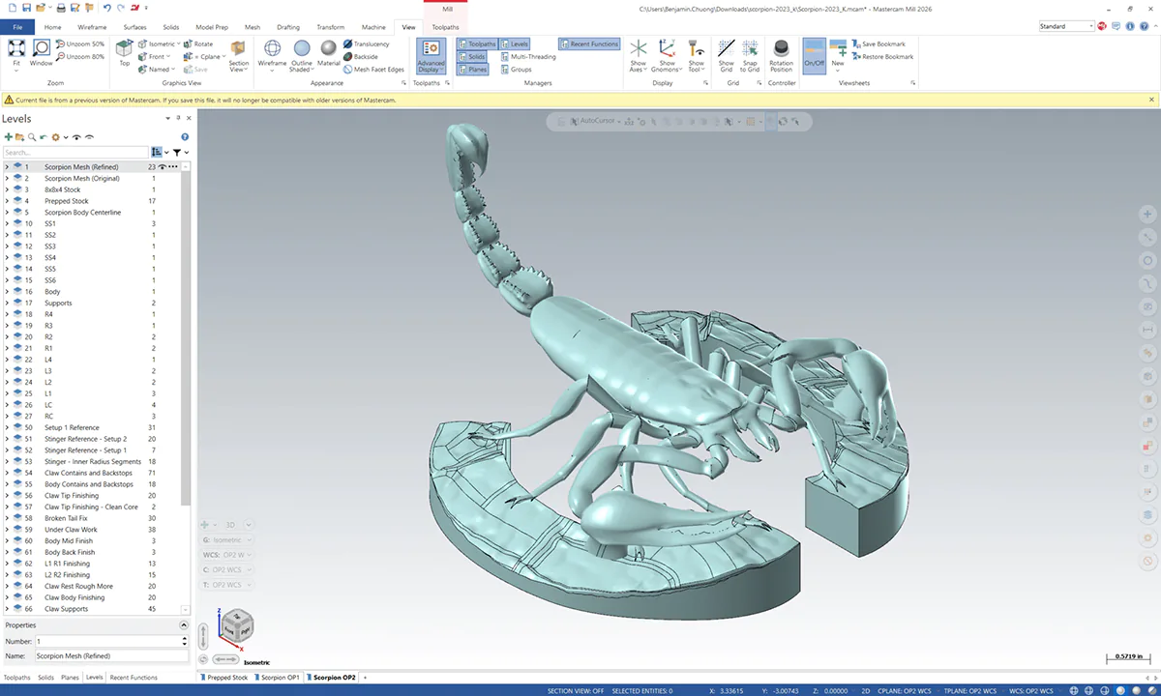The height and width of the screenshot is (696, 1161).
Task: Expand the Prepped Stock level row
Action: (7, 201)
